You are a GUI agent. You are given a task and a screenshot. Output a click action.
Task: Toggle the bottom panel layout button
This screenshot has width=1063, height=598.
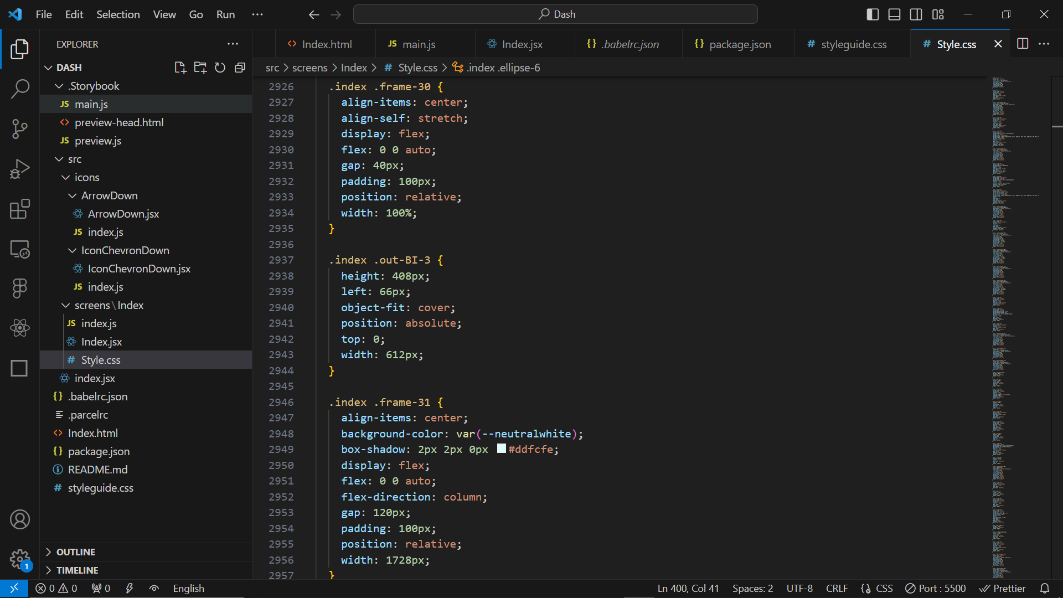click(894, 14)
